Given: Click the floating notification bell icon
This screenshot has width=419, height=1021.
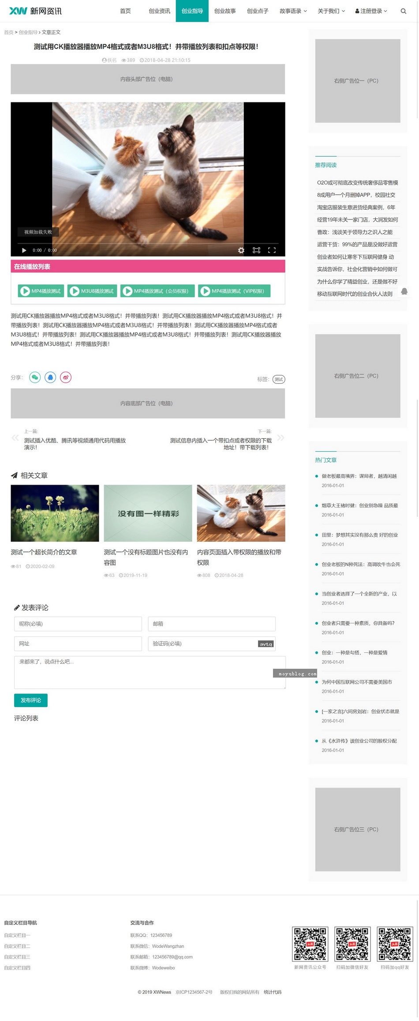Looking at the screenshot, I should point(404,291).
